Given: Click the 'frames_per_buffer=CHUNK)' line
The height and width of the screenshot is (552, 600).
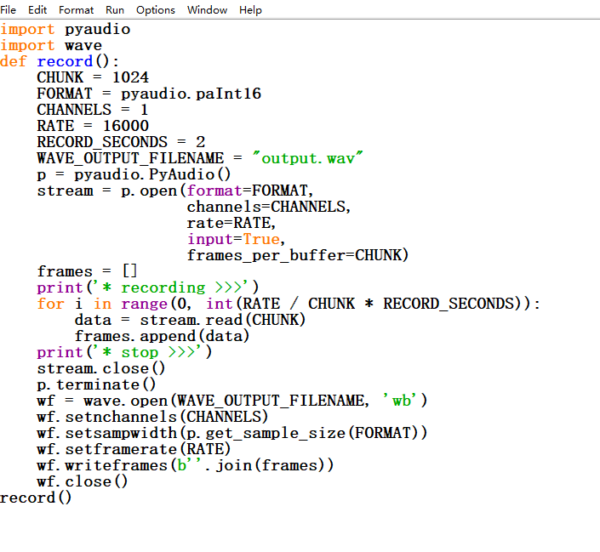Looking at the screenshot, I should click(x=298, y=255).
